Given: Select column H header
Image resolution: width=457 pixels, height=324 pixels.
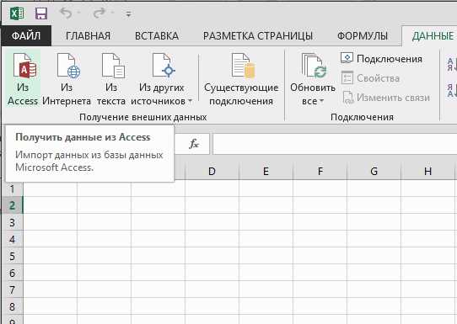Looking at the screenshot, I should pyautogui.click(x=427, y=172).
